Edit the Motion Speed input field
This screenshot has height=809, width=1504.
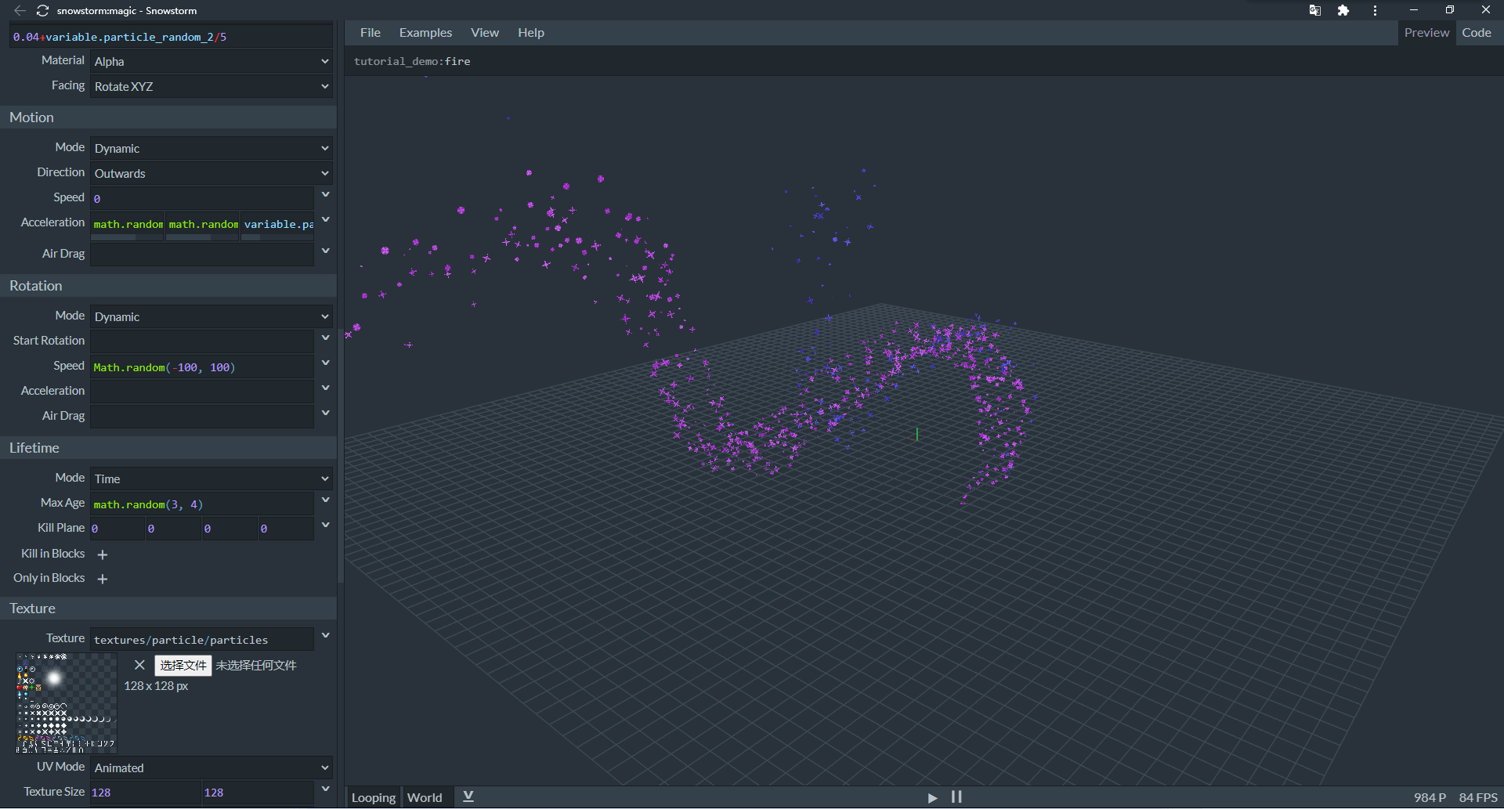tap(202, 199)
